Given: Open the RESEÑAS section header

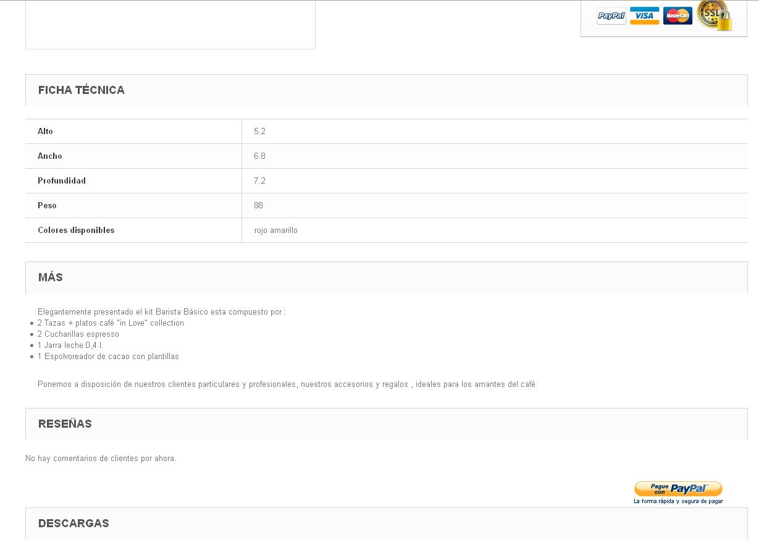Looking at the screenshot, I should coord(387,424).
